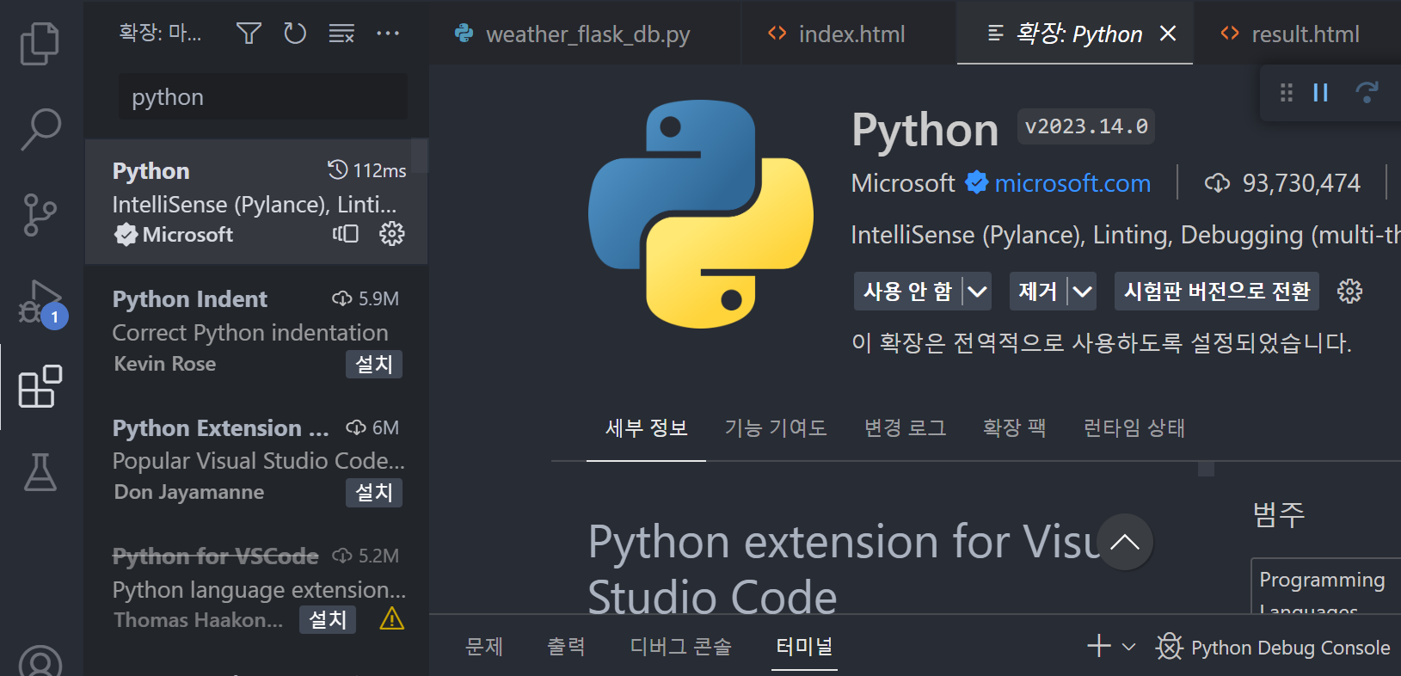Expand the 제거 dropdown arrow
Screen dimensions: 1401x676
(1082, 292)
